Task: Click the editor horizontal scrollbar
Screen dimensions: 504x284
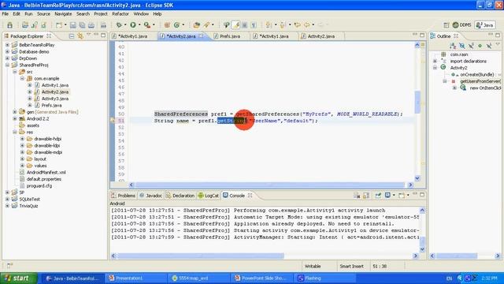Action: click(269, 185)
